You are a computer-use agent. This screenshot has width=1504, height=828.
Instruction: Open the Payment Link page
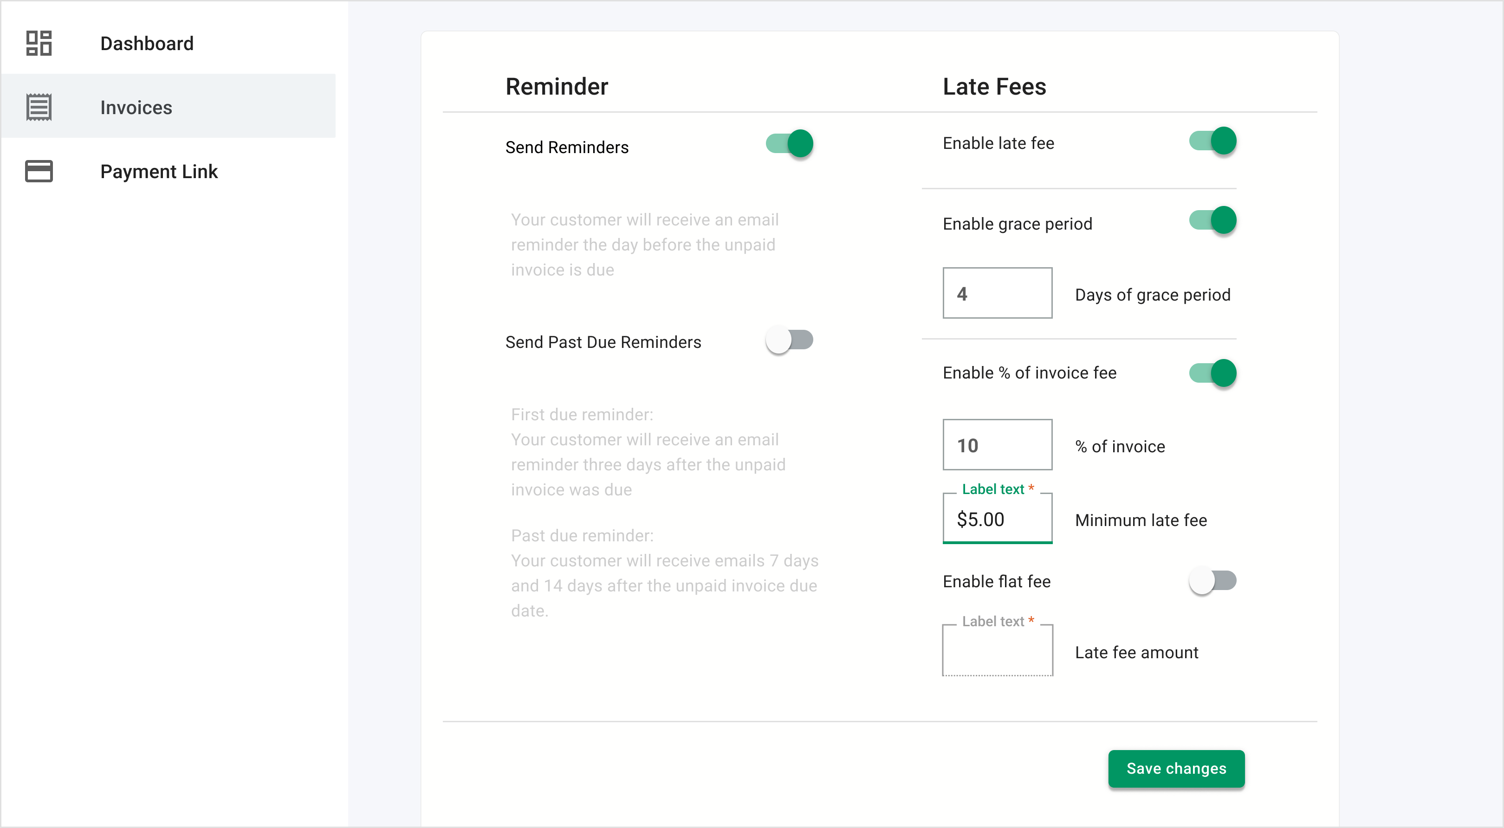[159, 171]
